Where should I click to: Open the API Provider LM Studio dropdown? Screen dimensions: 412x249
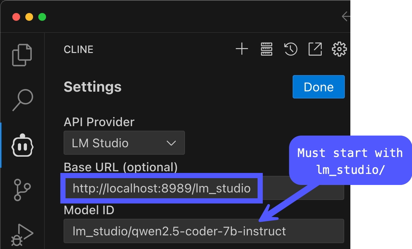(124, 143)
